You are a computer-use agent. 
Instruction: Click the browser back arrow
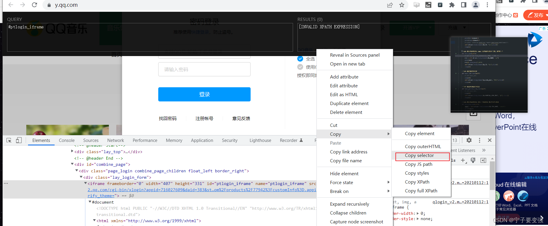(11, 5)
